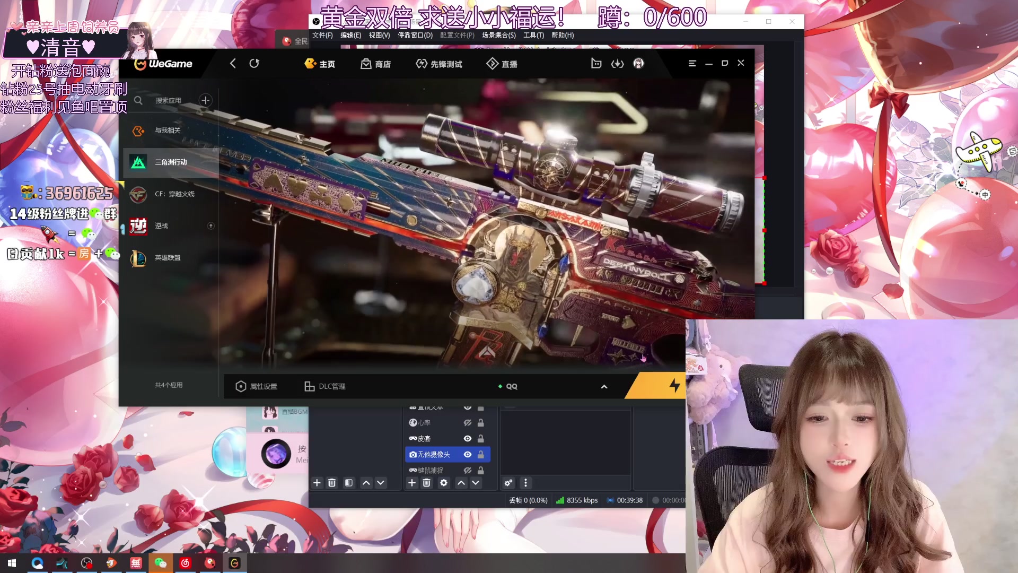This screenshot has width=1018, height=573.
Task: Open the OBS 文件(F) menu
Action: pos(322,36)
